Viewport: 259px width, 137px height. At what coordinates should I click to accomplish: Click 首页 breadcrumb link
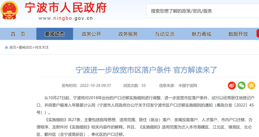click(x=13, y=47)
